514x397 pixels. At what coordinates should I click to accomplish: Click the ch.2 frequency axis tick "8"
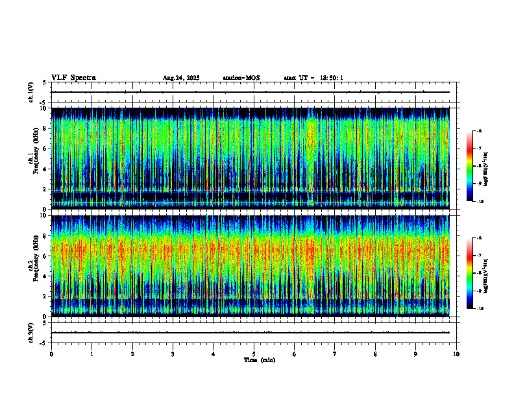coord(45,236)
